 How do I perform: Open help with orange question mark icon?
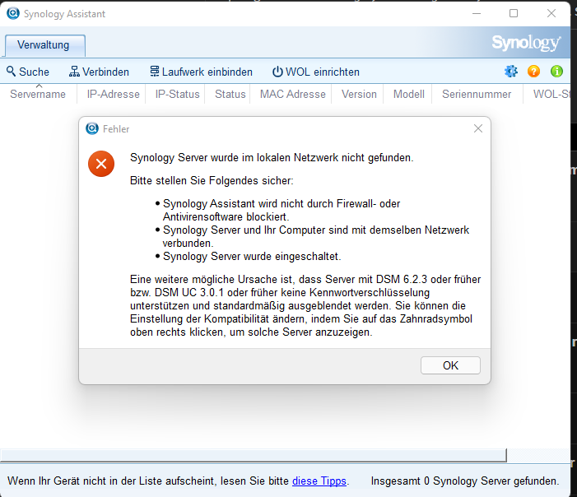[x=533, y=71]
